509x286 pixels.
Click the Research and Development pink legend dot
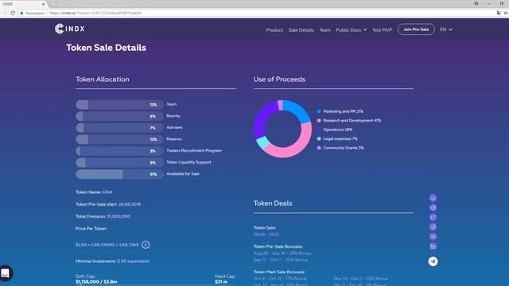pos(319,120)
